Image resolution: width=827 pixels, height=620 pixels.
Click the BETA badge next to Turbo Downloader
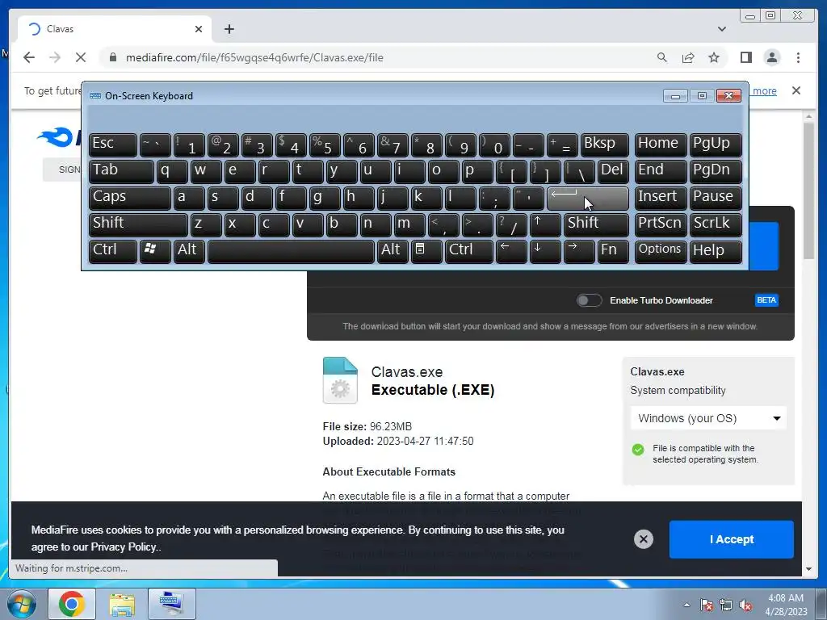click(766, 300)
